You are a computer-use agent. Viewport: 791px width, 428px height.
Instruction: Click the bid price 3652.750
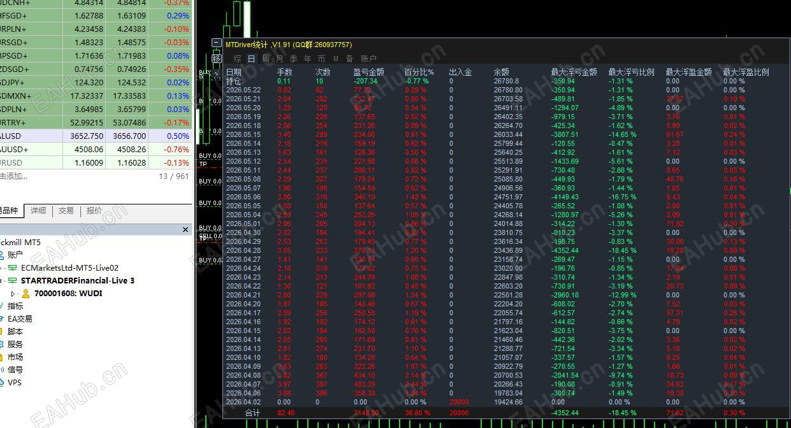[87, 136]
